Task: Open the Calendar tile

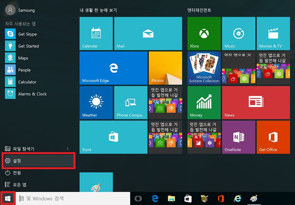Action: tap(96, 33)
